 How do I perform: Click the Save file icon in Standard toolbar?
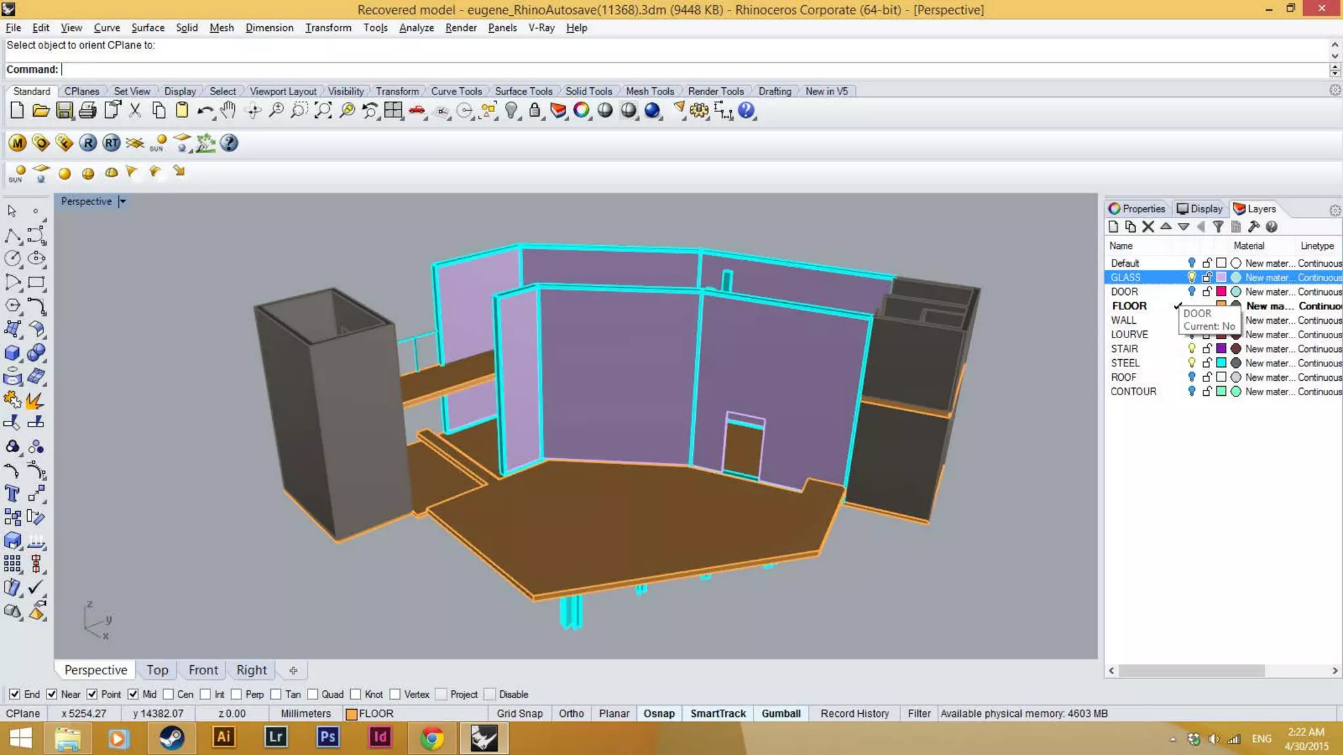click(64, 110)
